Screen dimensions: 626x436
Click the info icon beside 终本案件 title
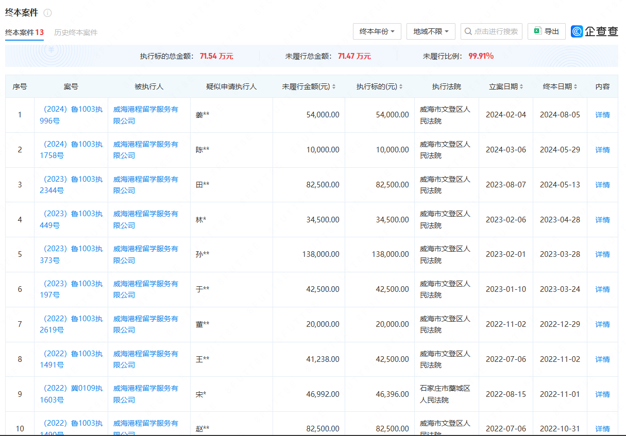point(47,13)
